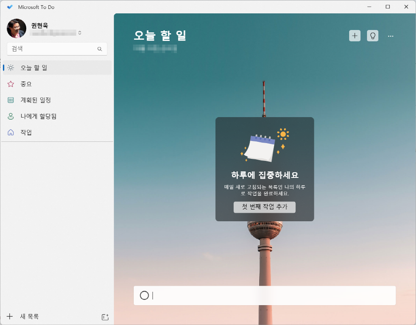
Task: Open the three-dot list options menu
Action: pos(390,36)
